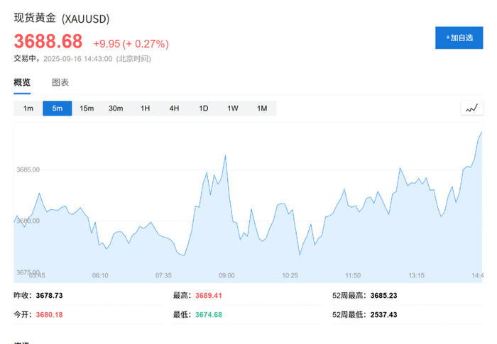This screenshot has width=497, height=344.
Task: Select the 1m timeframe
Action: point(28,109)
